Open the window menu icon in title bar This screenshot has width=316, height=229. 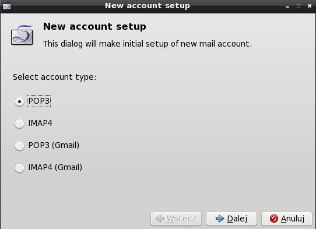6,6
